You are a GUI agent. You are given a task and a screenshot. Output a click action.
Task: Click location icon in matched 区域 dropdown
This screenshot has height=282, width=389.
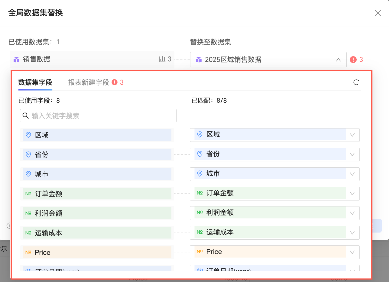[x=200, y=134]
